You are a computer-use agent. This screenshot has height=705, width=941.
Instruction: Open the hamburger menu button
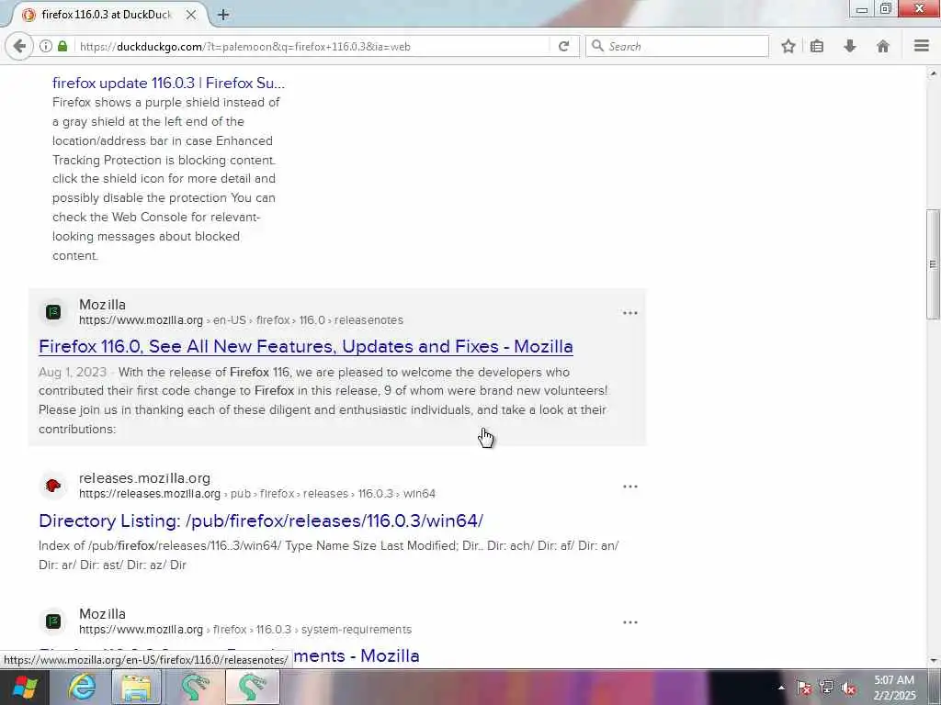(x=922, y=46)
